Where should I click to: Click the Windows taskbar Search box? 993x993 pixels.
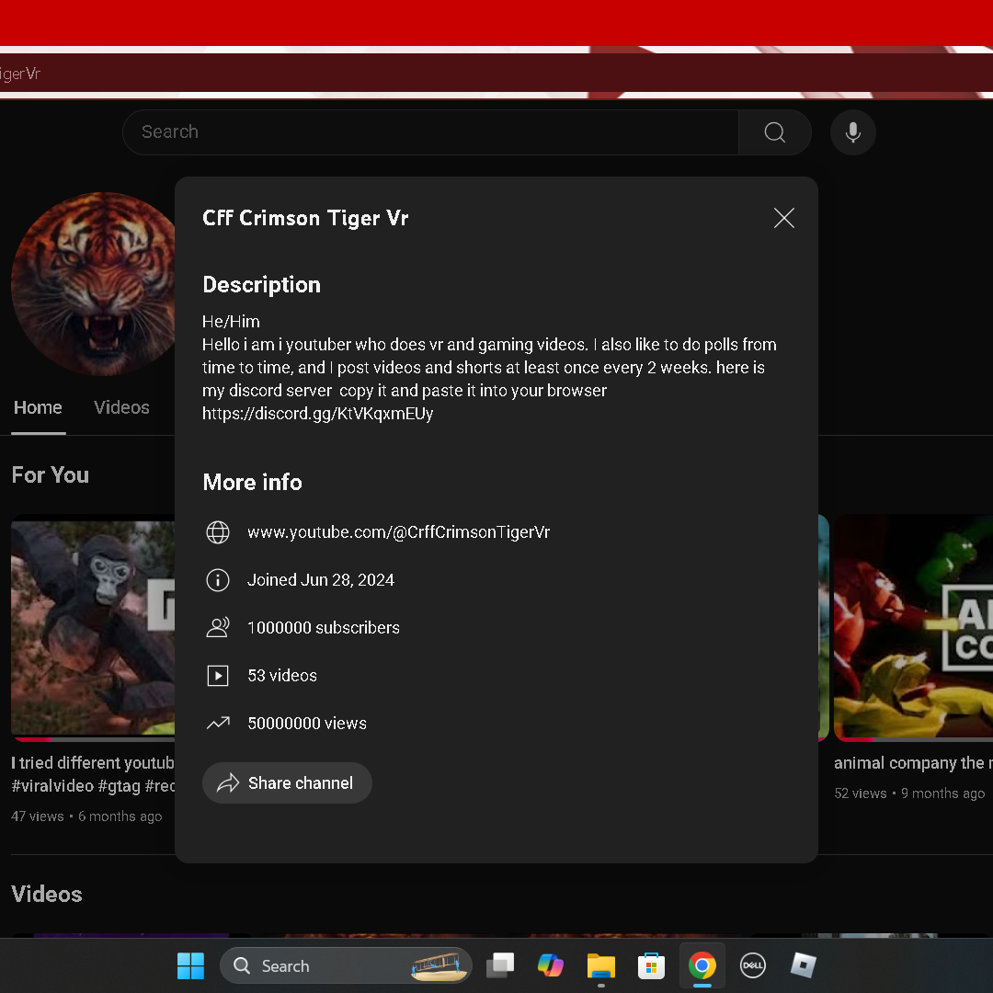pos(346,965)
